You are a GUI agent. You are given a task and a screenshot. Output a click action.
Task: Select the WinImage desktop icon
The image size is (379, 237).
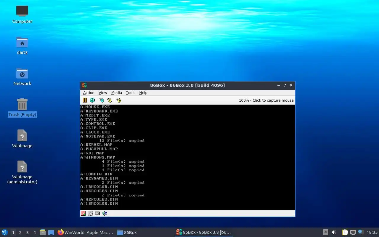(x=22, y=139)
